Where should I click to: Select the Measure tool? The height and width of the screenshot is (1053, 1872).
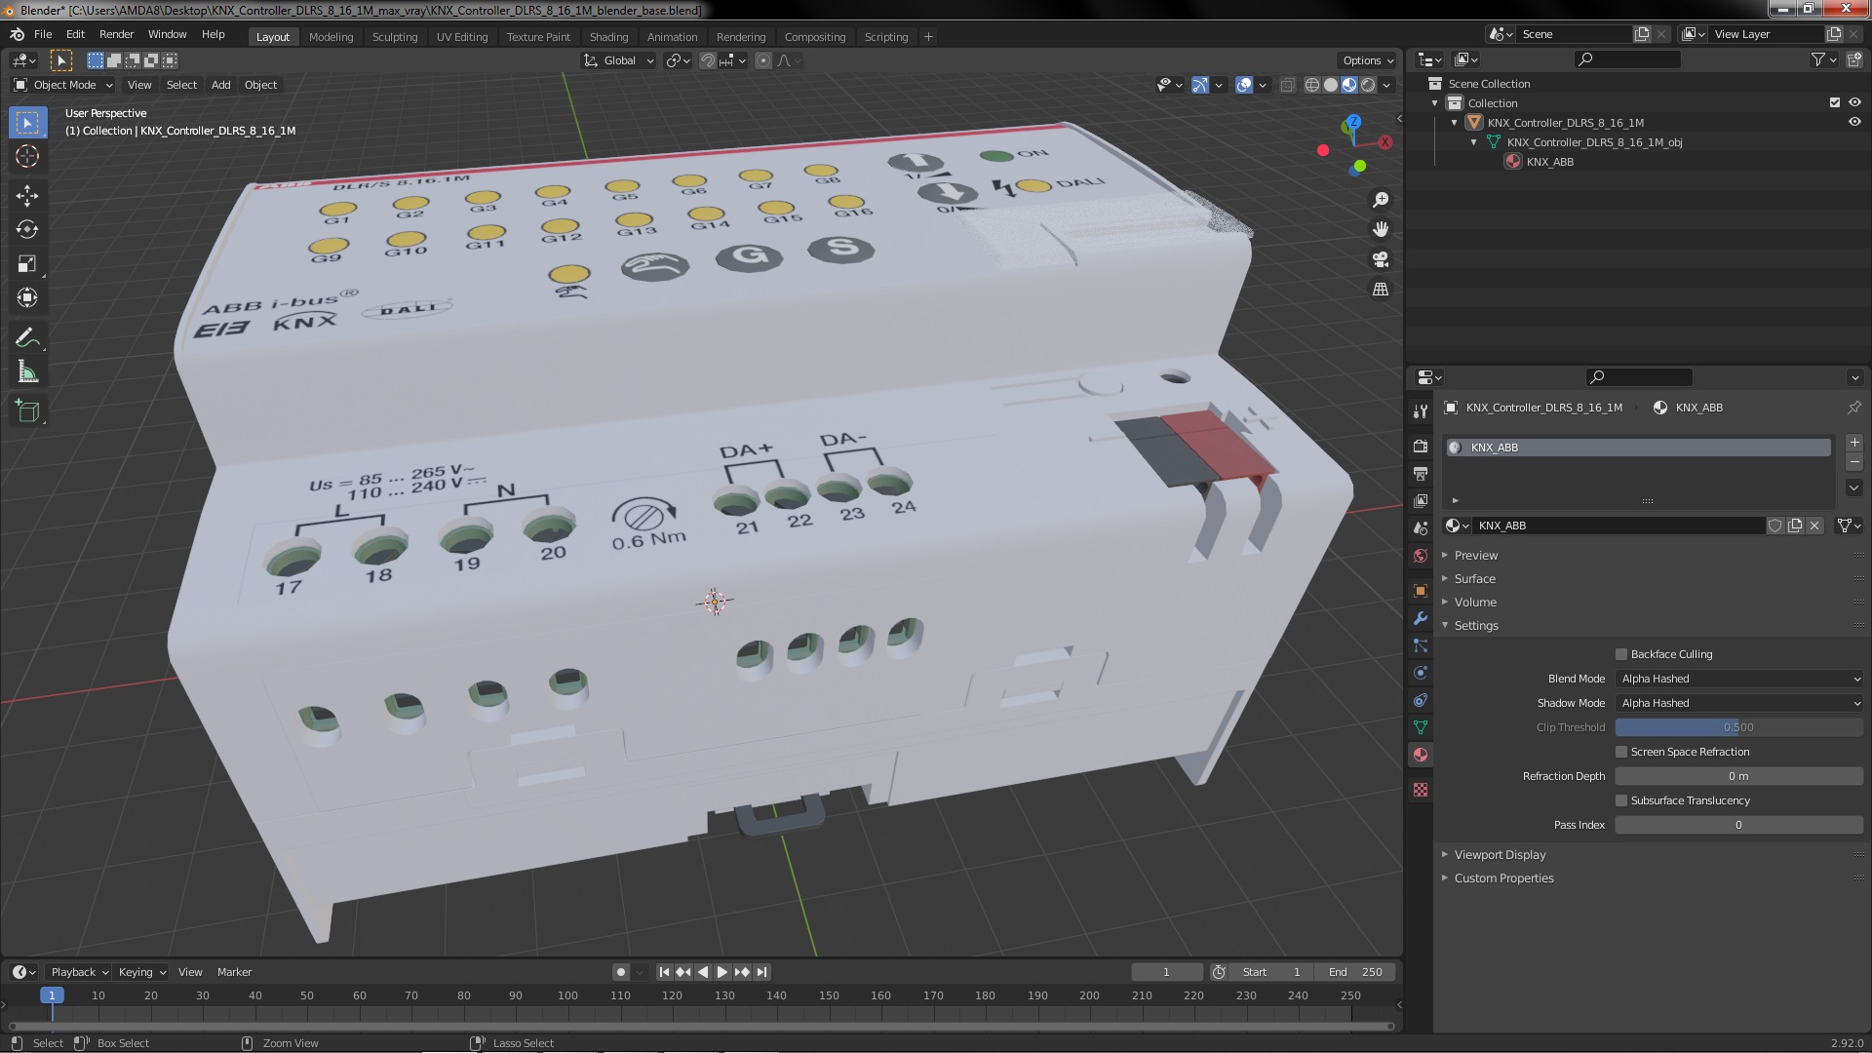click(x=27, y=372)
